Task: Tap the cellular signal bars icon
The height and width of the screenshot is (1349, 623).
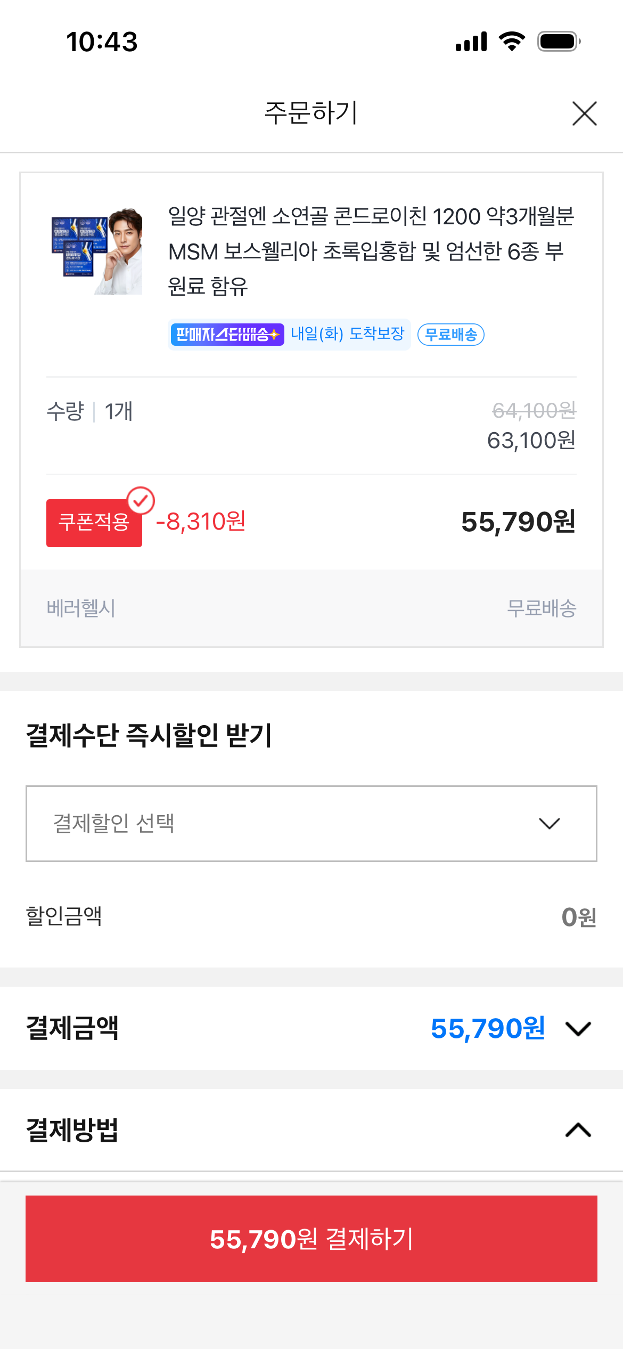Action: point(471,41)
